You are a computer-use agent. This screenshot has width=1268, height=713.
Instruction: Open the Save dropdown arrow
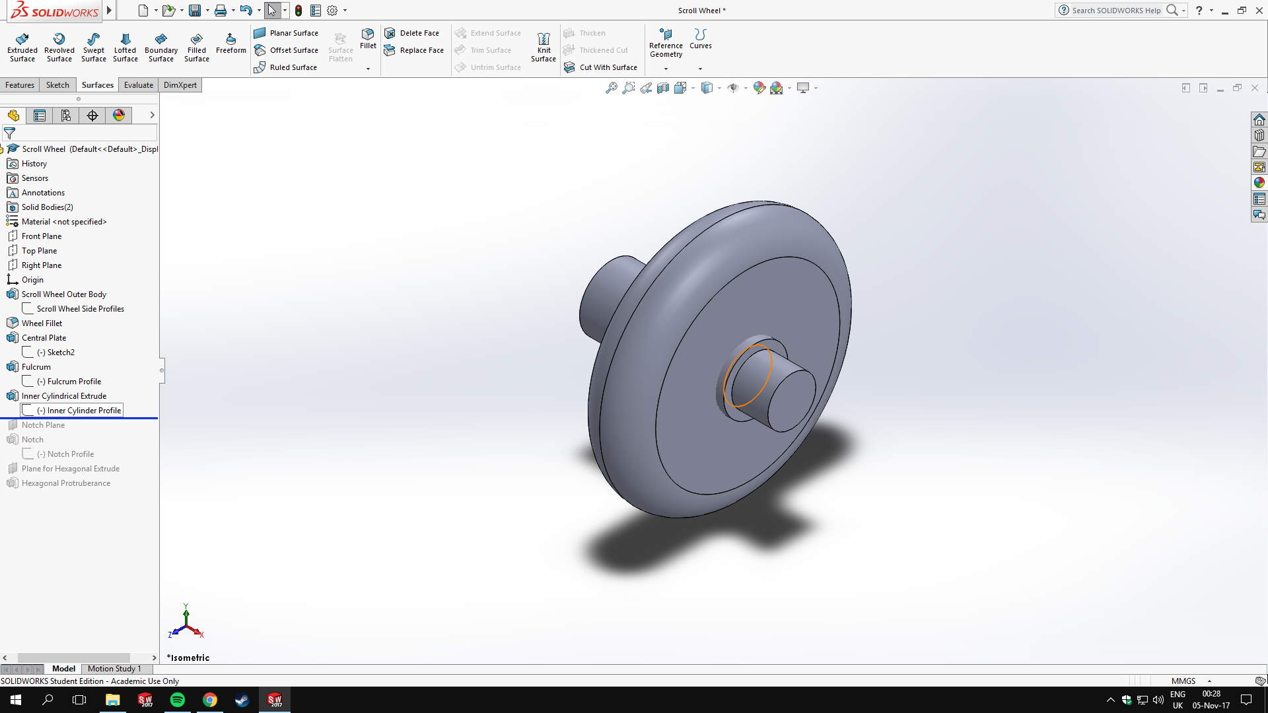click(x=207, y=11)
